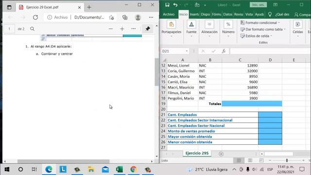
Task: Click the PDF page number field
Action: [x=9, y=29]
